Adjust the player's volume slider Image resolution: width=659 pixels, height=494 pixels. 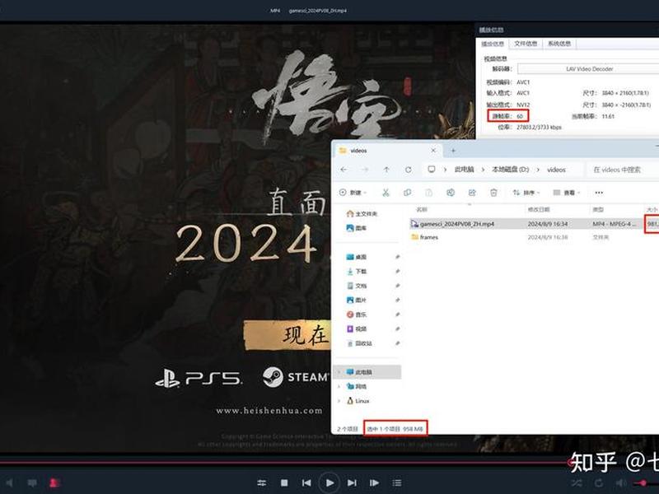coord(647,483)
